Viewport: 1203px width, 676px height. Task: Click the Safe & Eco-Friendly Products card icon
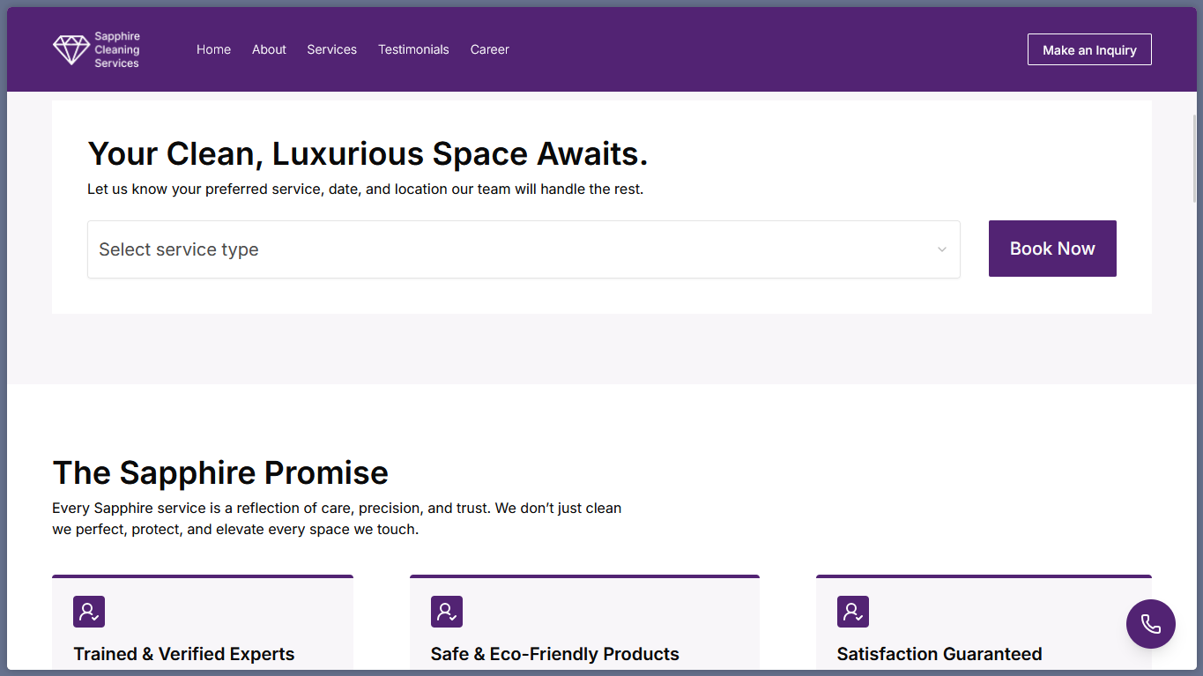447,612
